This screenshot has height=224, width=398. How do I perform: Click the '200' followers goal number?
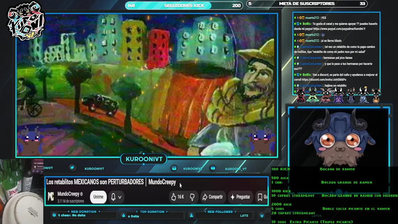(x=236, y=5)
